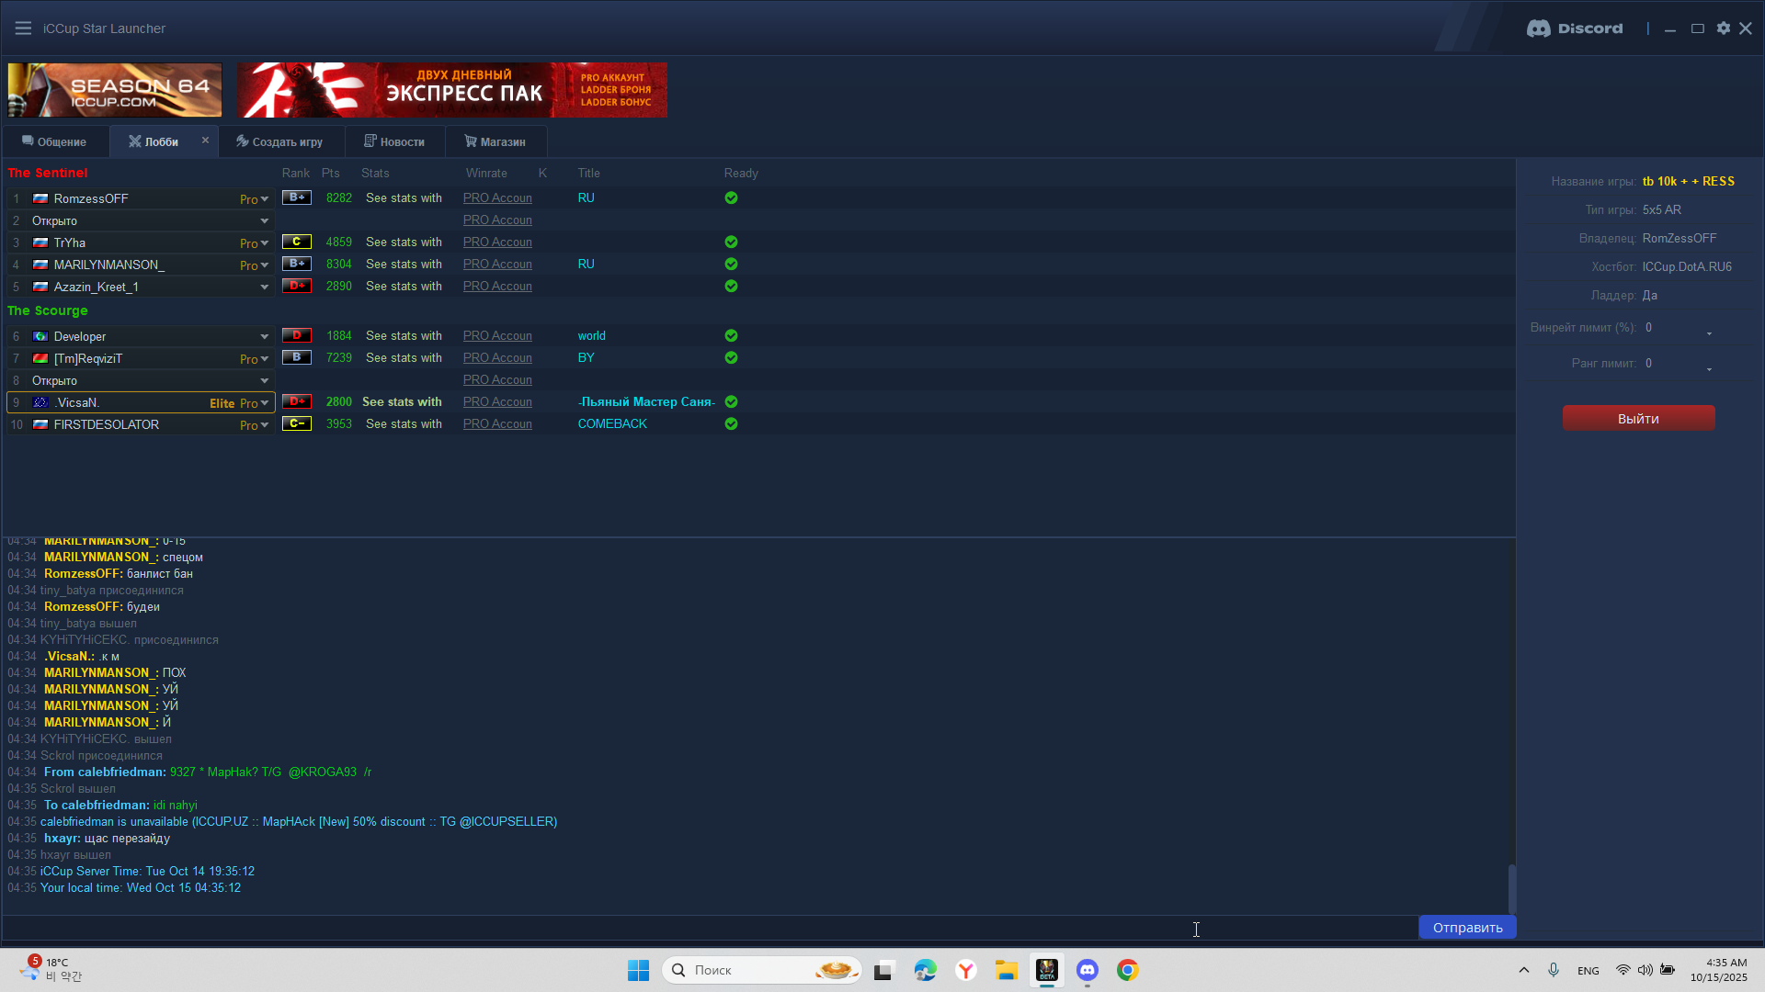Click the Отправить send button
The image size is (1765, 992).
[x=1467, y=928]
